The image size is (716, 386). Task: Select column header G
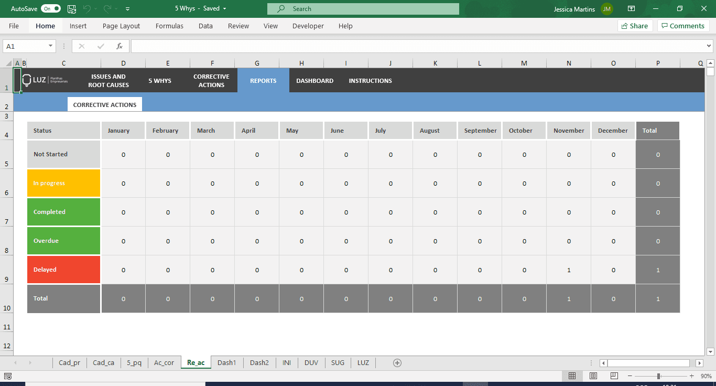pyautogui.click(x=257, y=63)
